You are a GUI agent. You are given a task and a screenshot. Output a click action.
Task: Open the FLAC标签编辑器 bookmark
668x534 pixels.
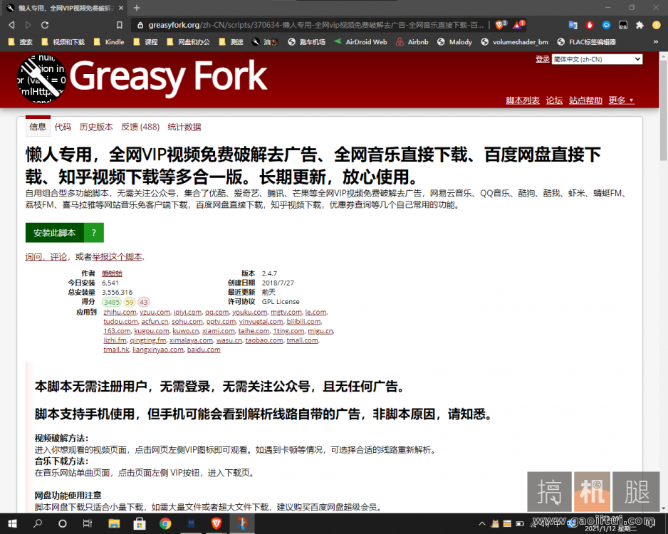(586, 42)
